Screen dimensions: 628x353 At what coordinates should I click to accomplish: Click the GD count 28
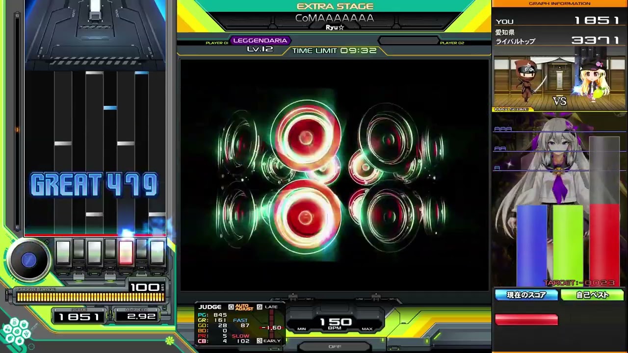(x=222, y=326)
